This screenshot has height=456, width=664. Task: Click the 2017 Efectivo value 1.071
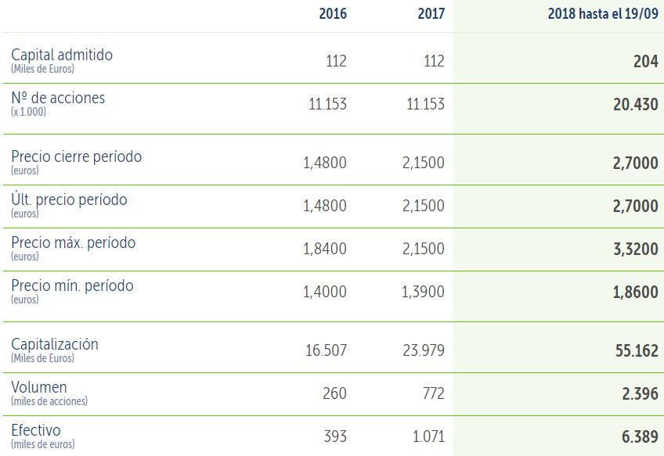click(428, 436)
